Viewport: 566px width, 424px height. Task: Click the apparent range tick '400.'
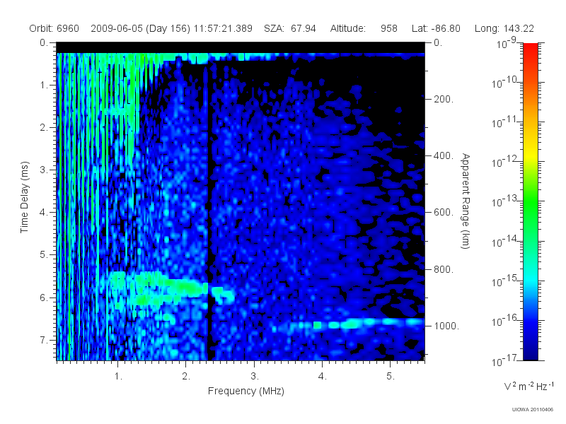[444, 155]
